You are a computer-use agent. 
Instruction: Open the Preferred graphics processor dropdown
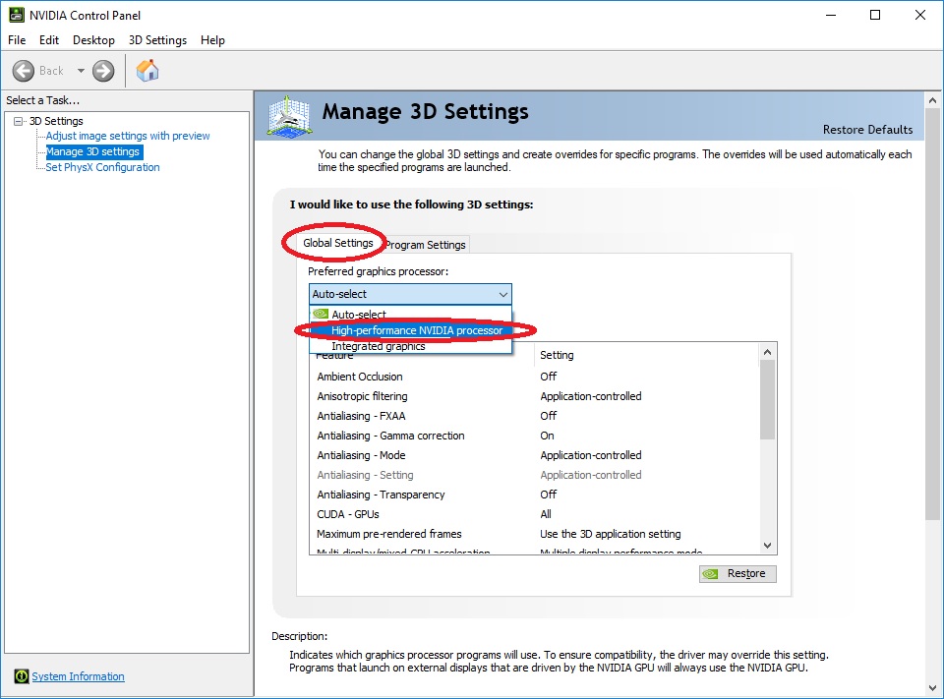coord(502,293)
